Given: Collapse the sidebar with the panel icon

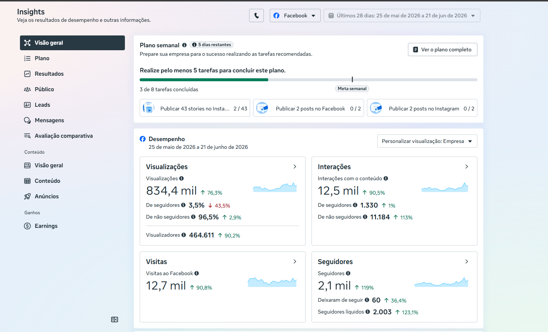Looking at the screenshot, I should (115, 319).
